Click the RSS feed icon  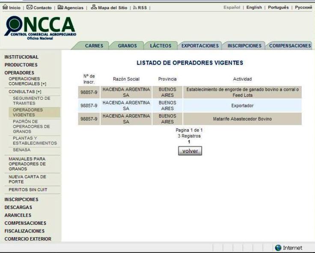coord(135,8)
